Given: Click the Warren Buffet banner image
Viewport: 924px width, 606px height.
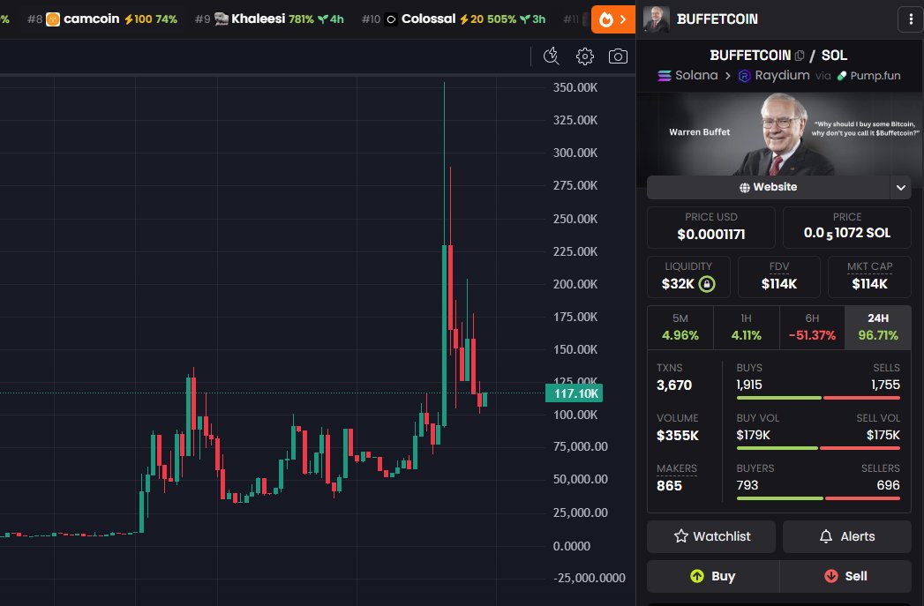Looking at the screenshot, I should tap(779, 134).
